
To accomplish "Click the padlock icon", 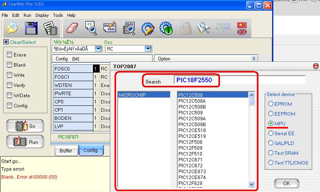I will point(186,28).
